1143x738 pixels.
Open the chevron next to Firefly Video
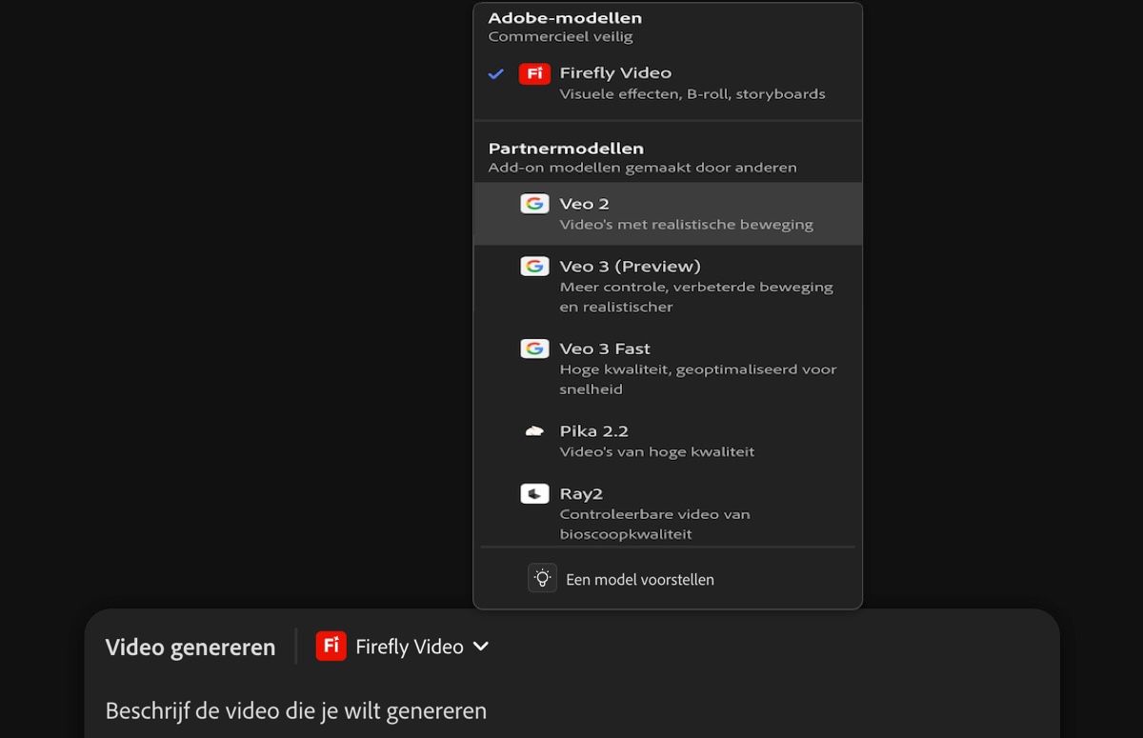pos(480,646)
